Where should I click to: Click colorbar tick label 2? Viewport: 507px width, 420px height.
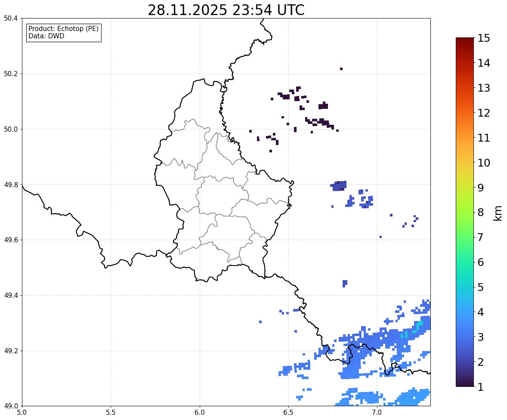tap(481, 362)
